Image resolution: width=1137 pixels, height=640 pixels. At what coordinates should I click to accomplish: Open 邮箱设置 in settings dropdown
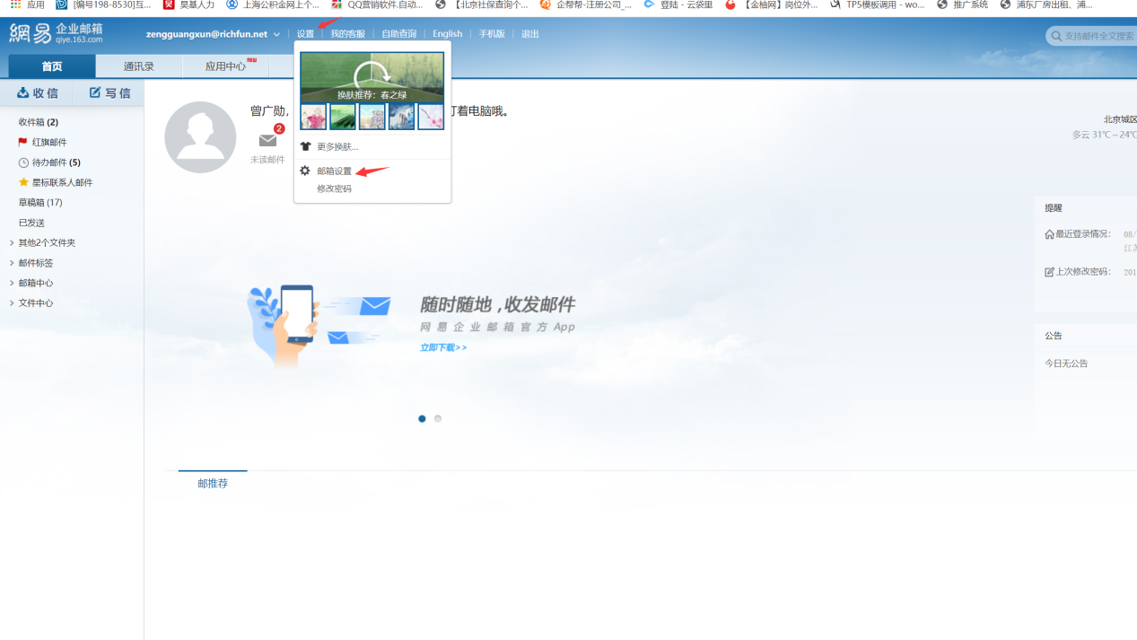(335, 171)
